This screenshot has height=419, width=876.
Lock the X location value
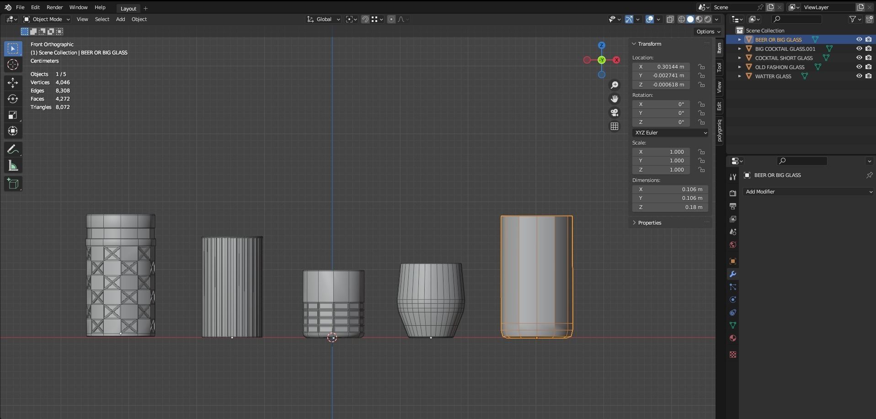point(701,67)
